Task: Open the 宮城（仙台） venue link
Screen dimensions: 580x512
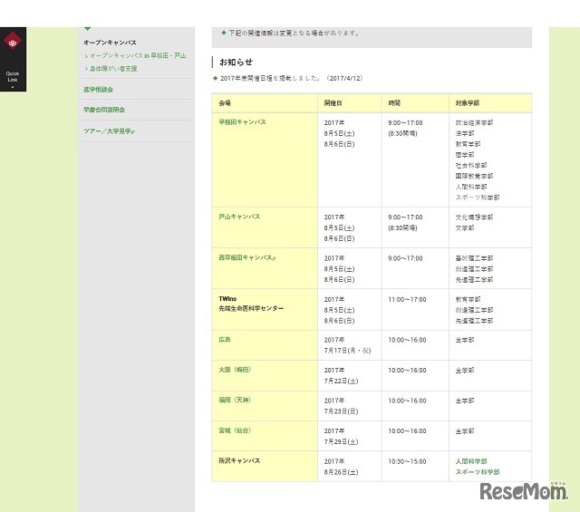Action: [235, 430]
